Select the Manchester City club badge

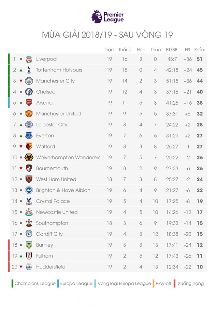pyautogui.click(x=29, y=81)
